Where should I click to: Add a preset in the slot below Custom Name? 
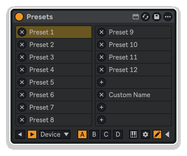coord(102,107)
